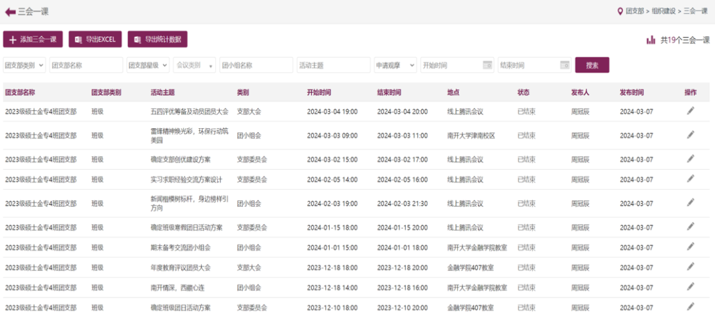This screenshot has height=316, width=715.
Task: Click 组织建设 breadcrumb link
Action: coord(665,11)
